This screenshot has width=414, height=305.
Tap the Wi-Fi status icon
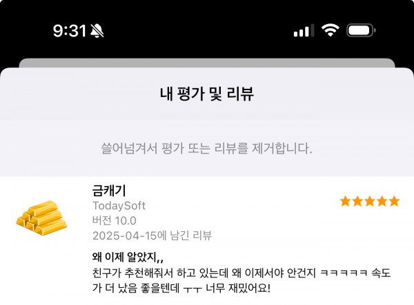(330, 30)
